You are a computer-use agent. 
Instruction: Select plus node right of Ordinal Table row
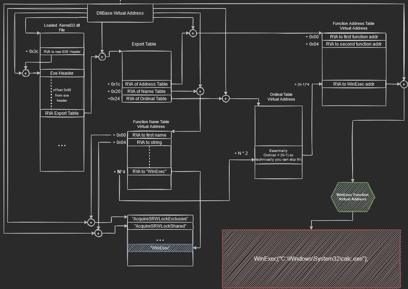coord(226,99)
